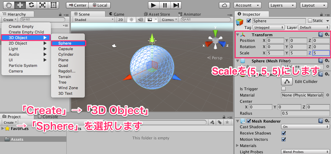
Task: Open the Asset Store tab
Action: click(157, 14)
